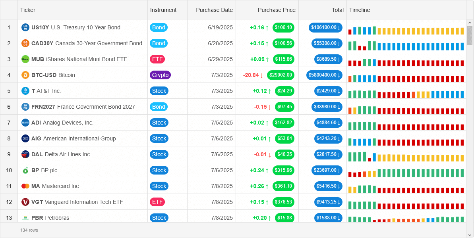Click the CAD30Y orange logo icon

[25, 43]
